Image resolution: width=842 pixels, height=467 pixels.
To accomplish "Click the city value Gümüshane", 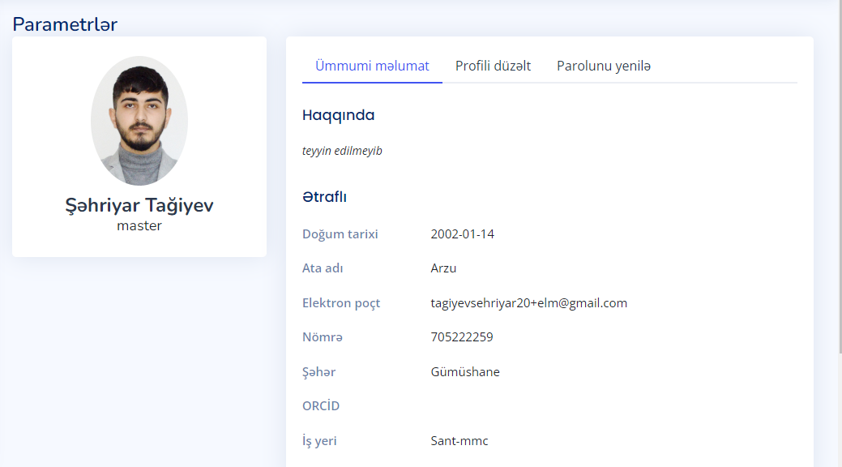I will click(x=465, y=372).
